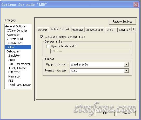141x120 pixels.
Task: Select Third-Party Driver category
Action: point(19,85)
